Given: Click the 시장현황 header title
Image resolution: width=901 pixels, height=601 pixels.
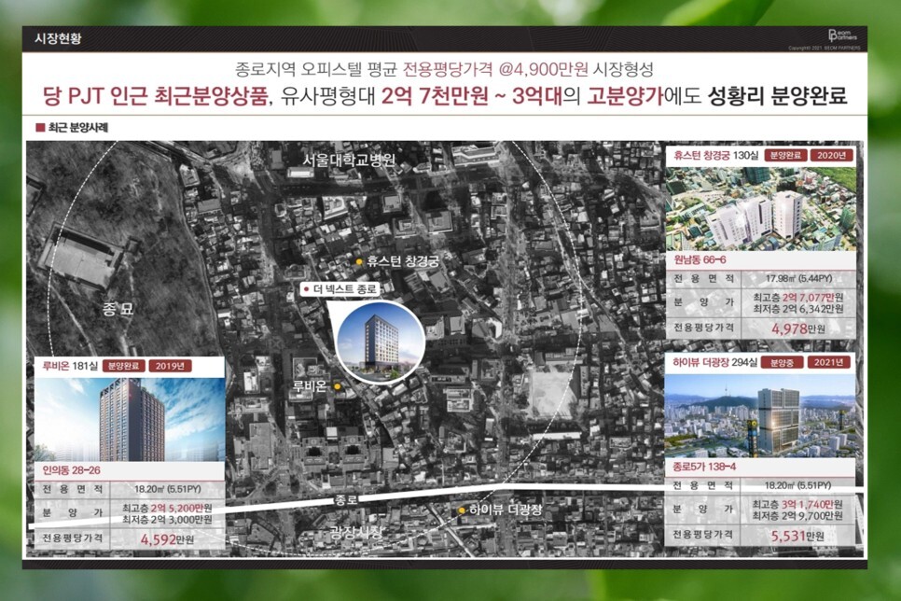Looking at the screenshot, I should pos(58,38).
